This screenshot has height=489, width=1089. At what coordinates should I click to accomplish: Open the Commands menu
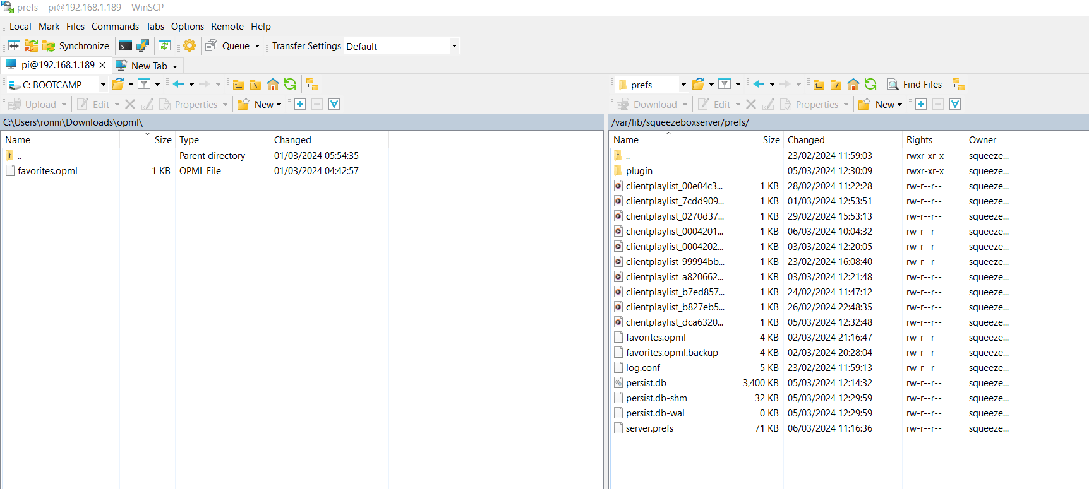point(115,27)
